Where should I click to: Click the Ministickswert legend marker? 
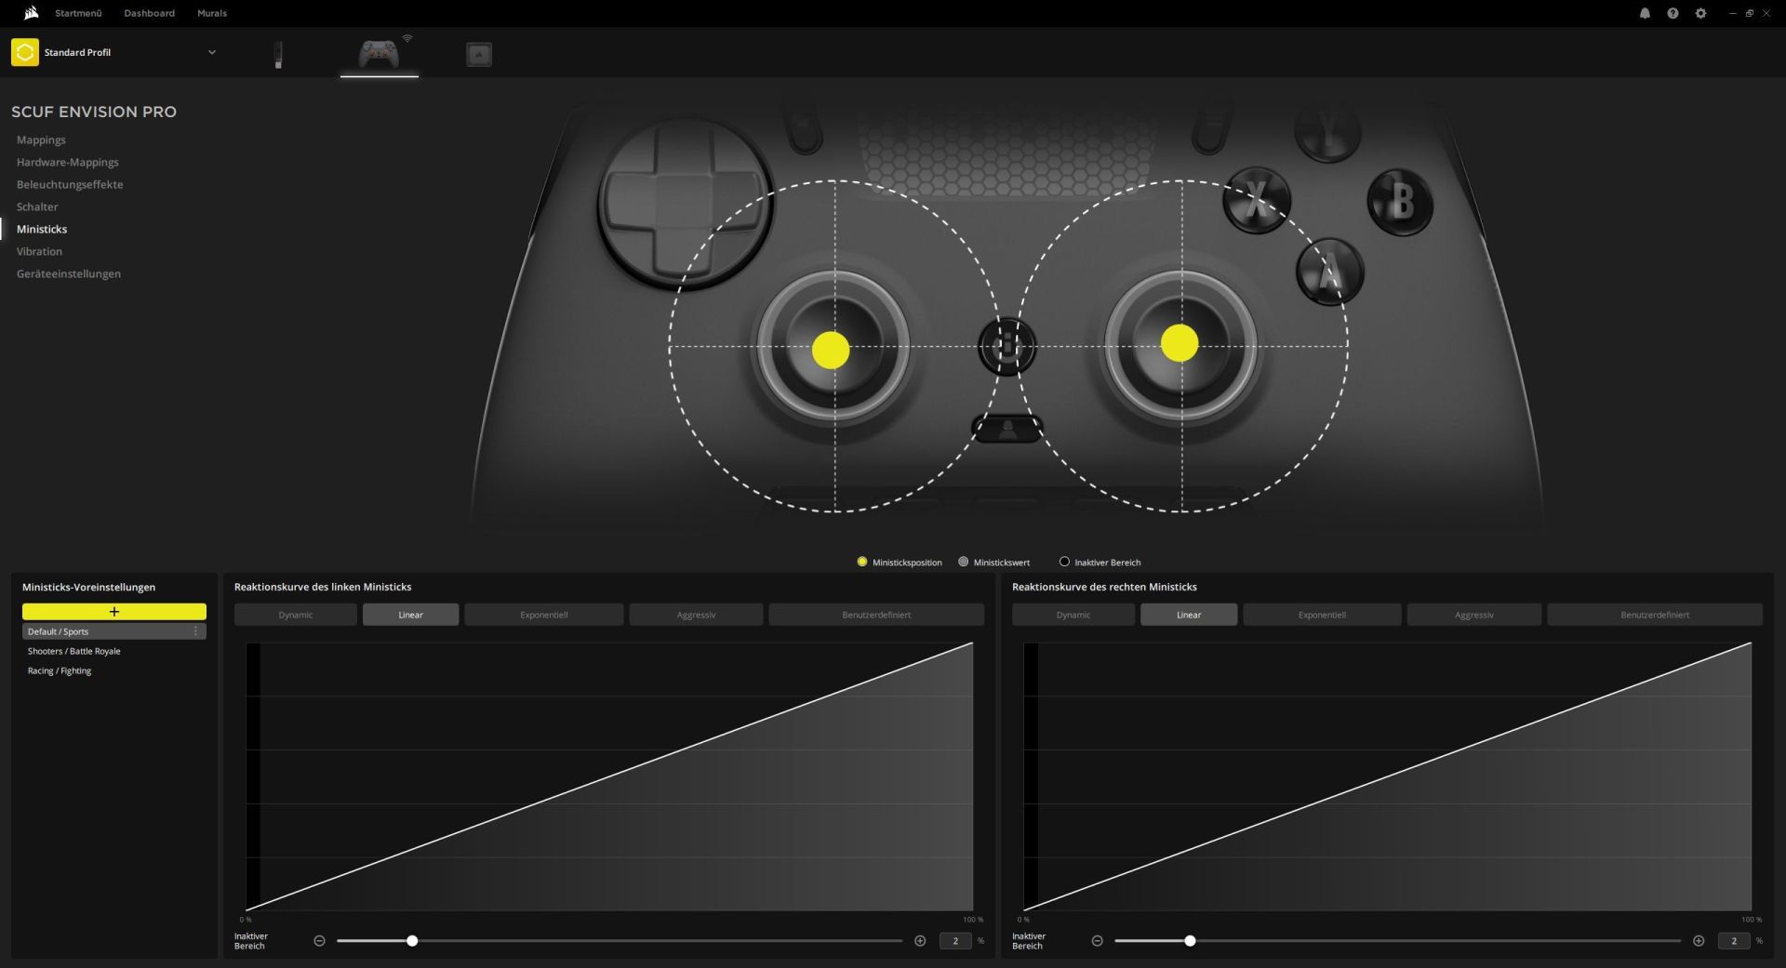964,562
